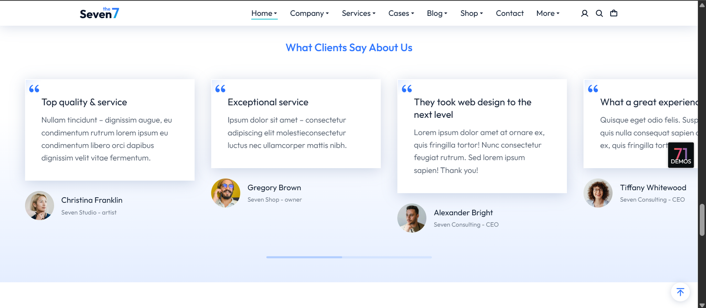Viewport: 706px width, 308px height.
Task: Click the testimonial carousel progress bar
Action: 349,257
